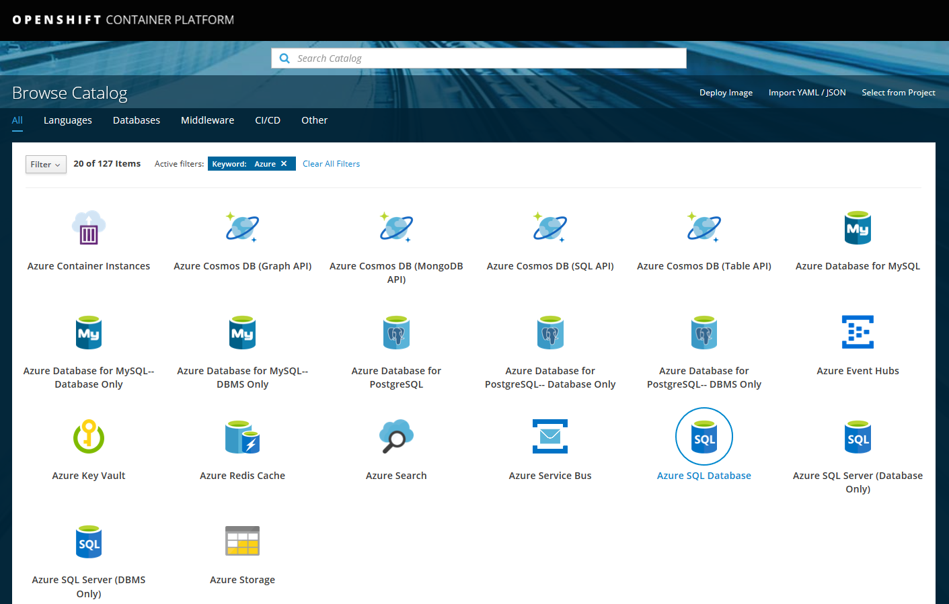Image resolution: width=949 pixels, height=604 pixels.
Task: Go to the CI/CD tab
Action: (268, 120)
